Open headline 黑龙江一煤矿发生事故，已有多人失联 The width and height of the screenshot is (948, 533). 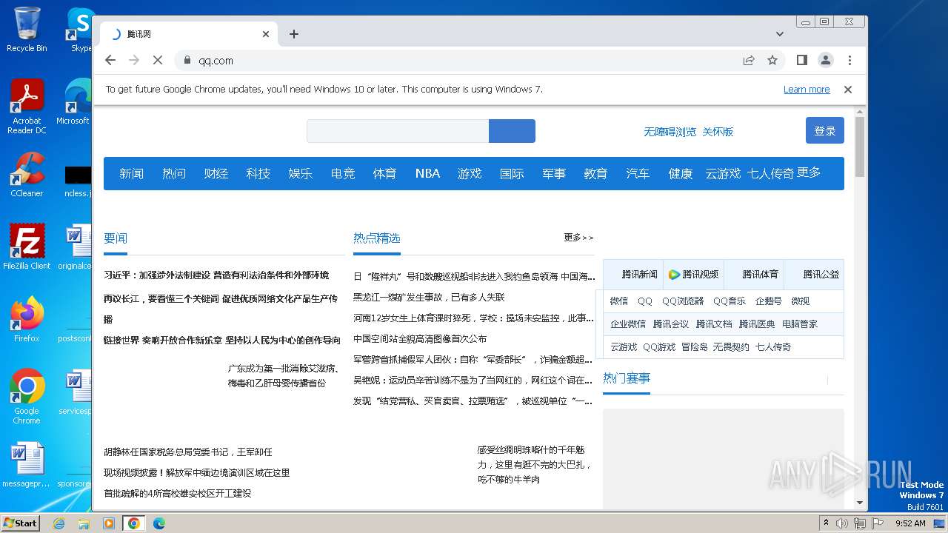point(429,297)
